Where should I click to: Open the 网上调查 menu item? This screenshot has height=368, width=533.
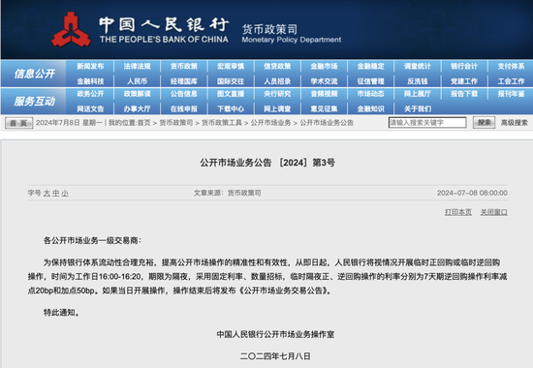(x=277, y=108)
